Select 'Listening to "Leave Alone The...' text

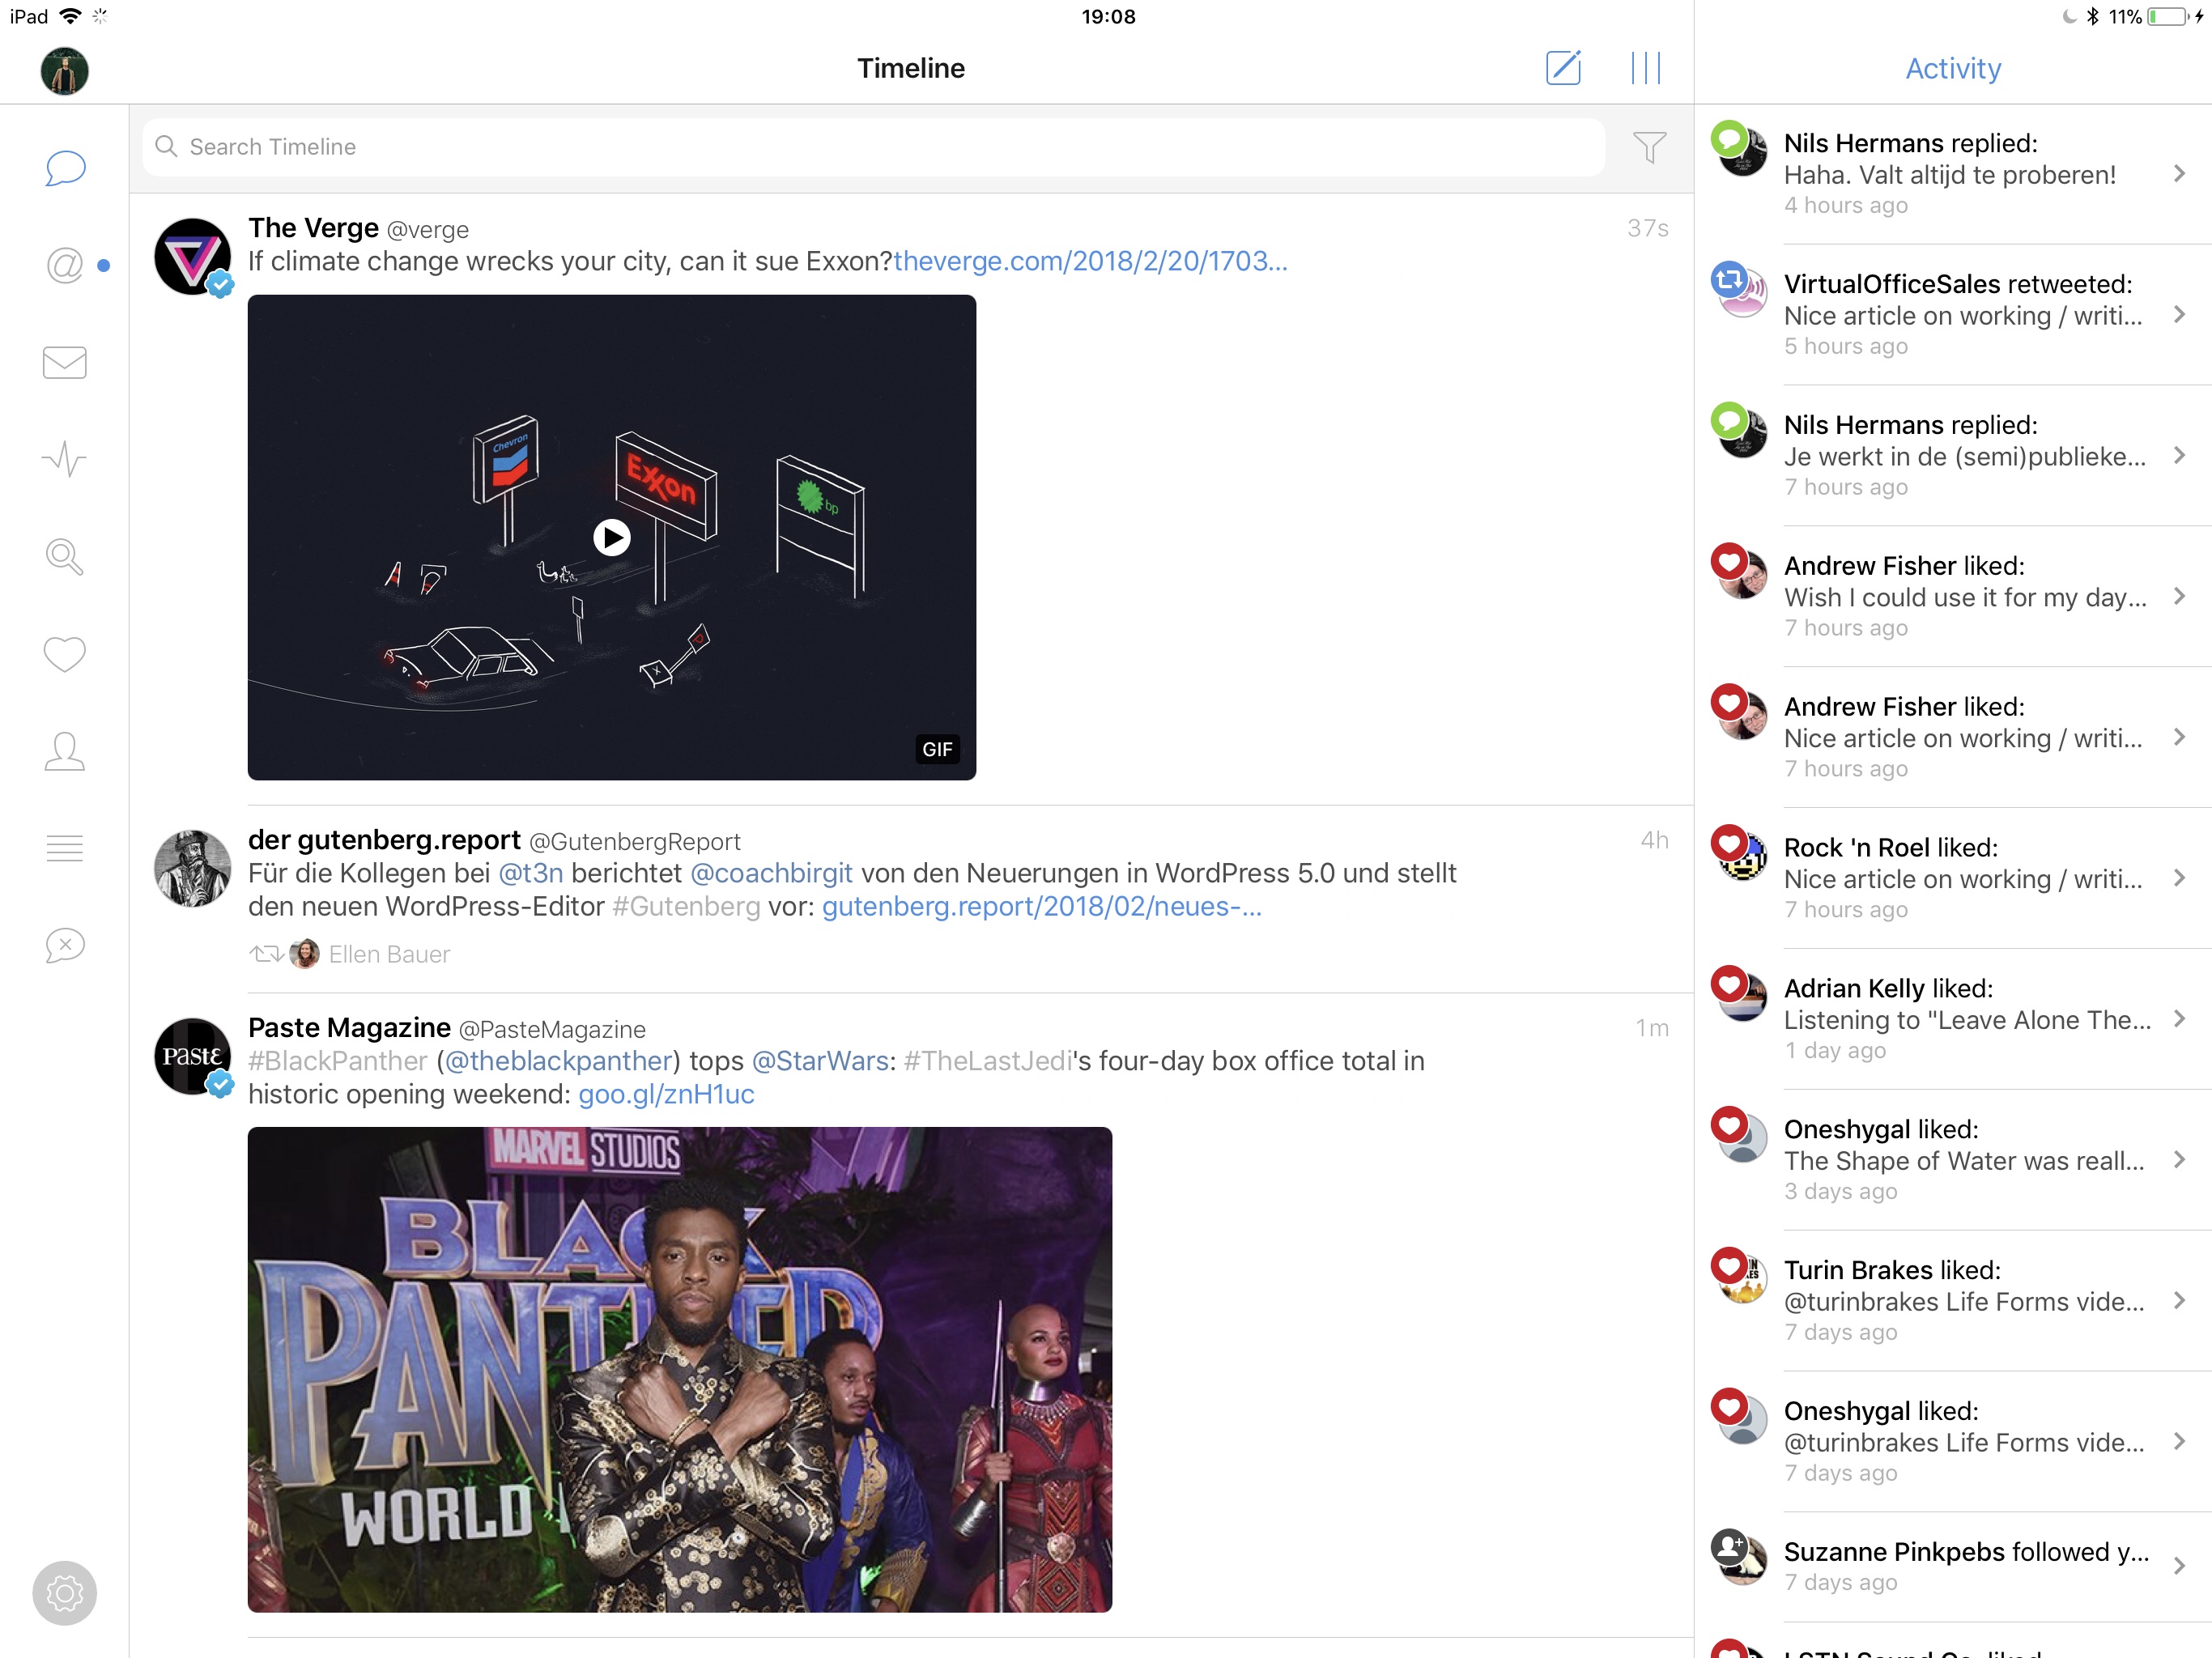[x=1967, y=1020]
